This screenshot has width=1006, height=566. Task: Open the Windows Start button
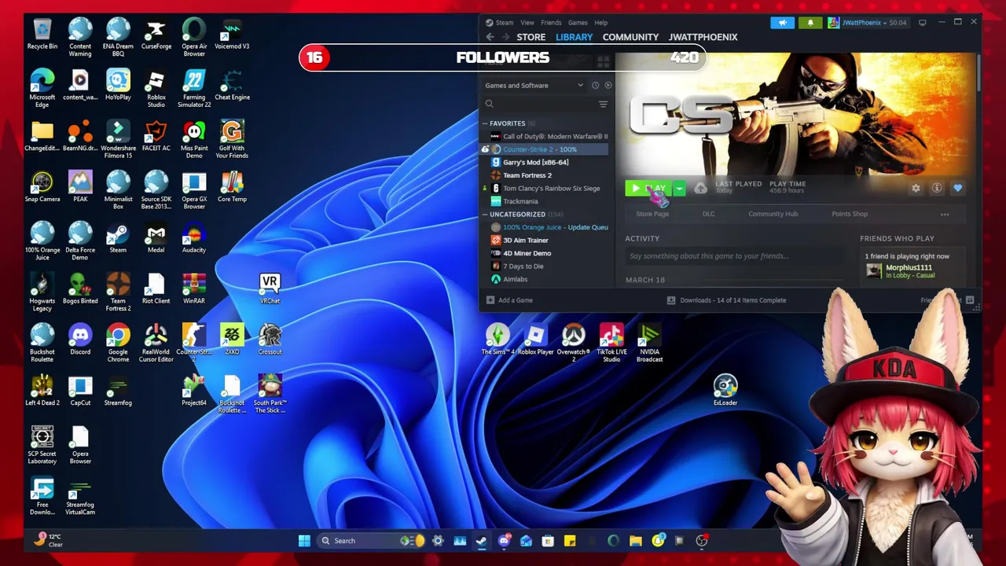304,540
